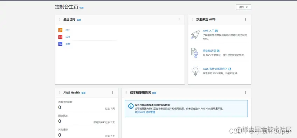This screenshot has width=297, height=138.
Task: Click 信息 link next to 控制台主页
Action: tap(82, 8)
